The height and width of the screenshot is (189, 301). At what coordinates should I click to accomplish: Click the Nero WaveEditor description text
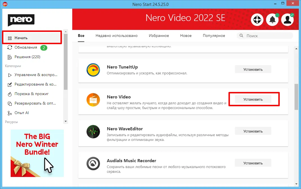(168, 137)
